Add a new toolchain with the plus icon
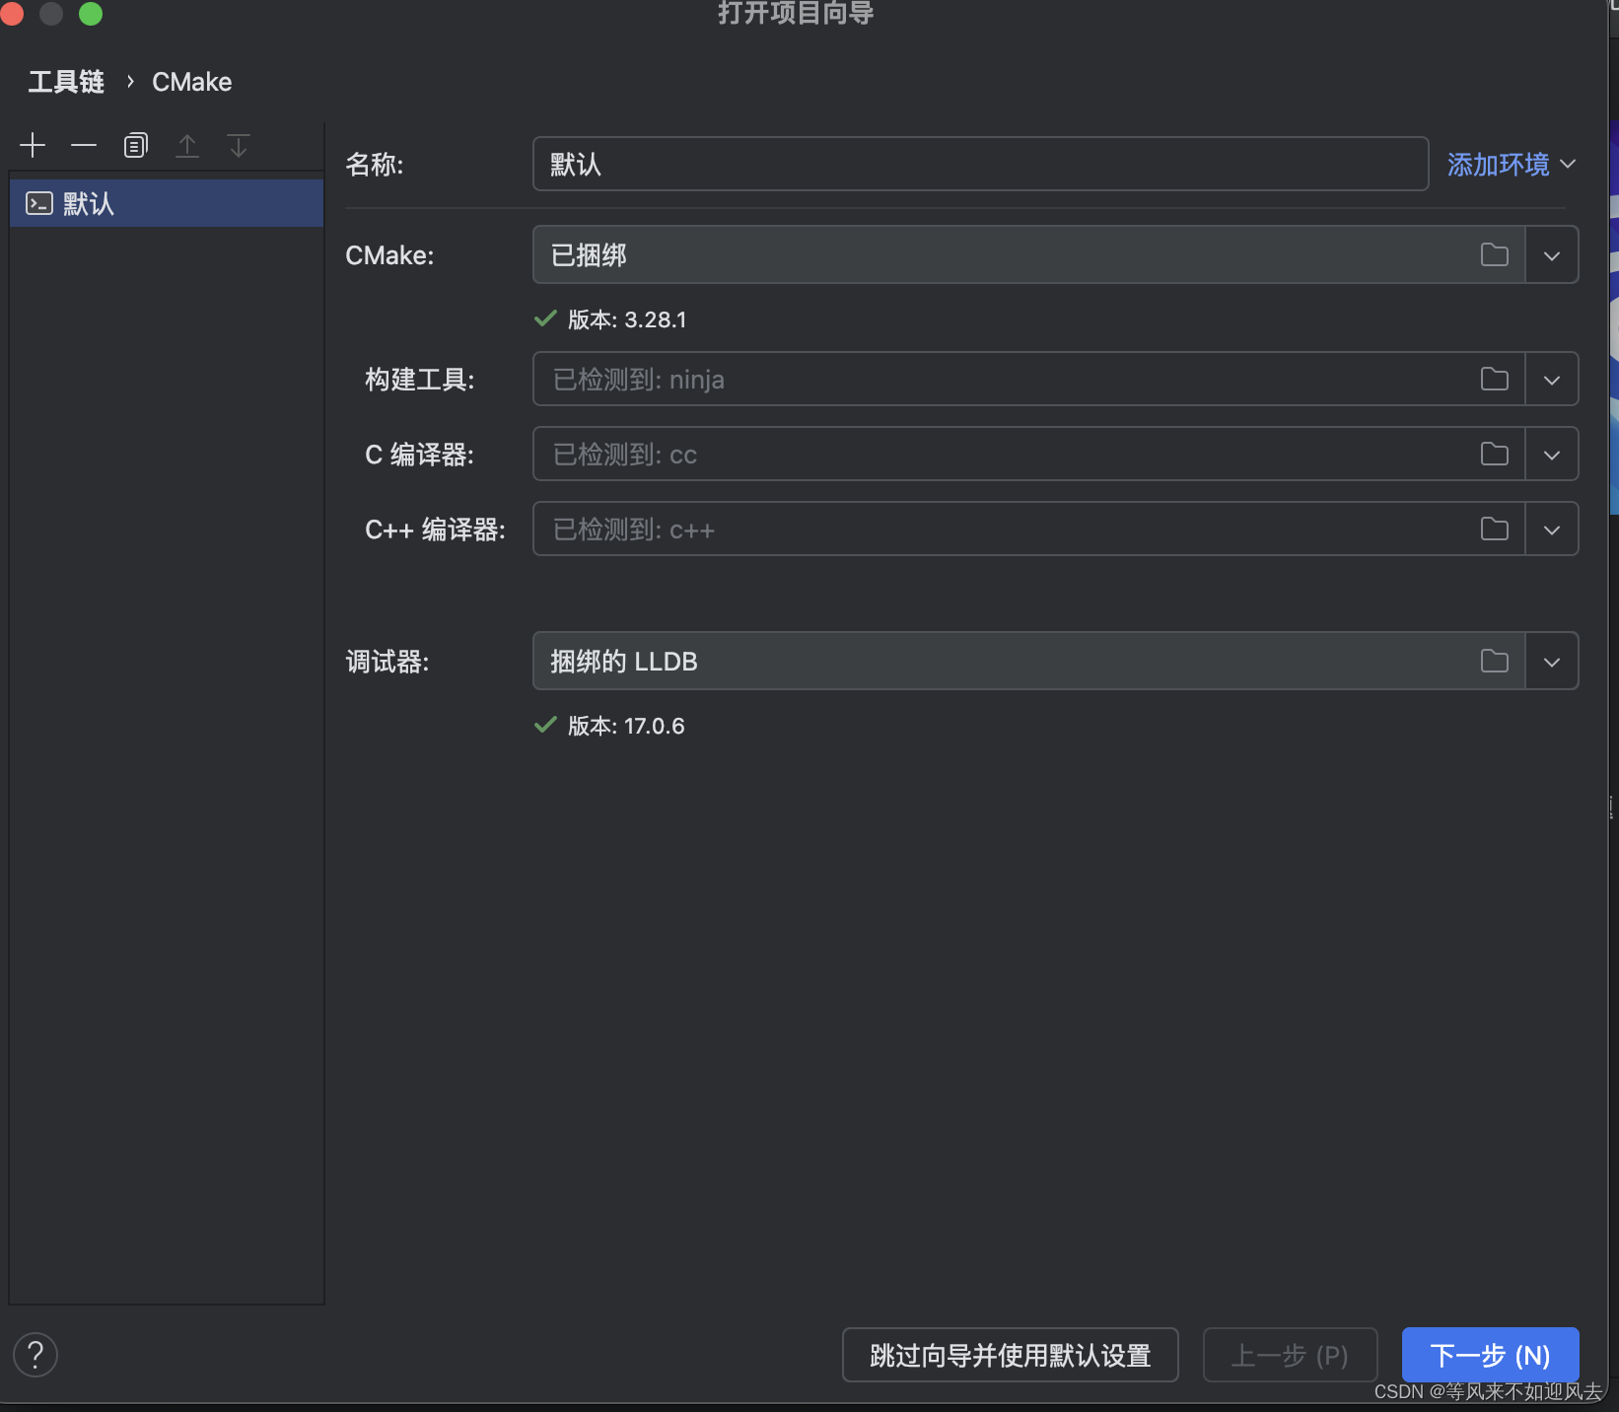This screenshot has width=1619, height=1412. tap(33, 146)
